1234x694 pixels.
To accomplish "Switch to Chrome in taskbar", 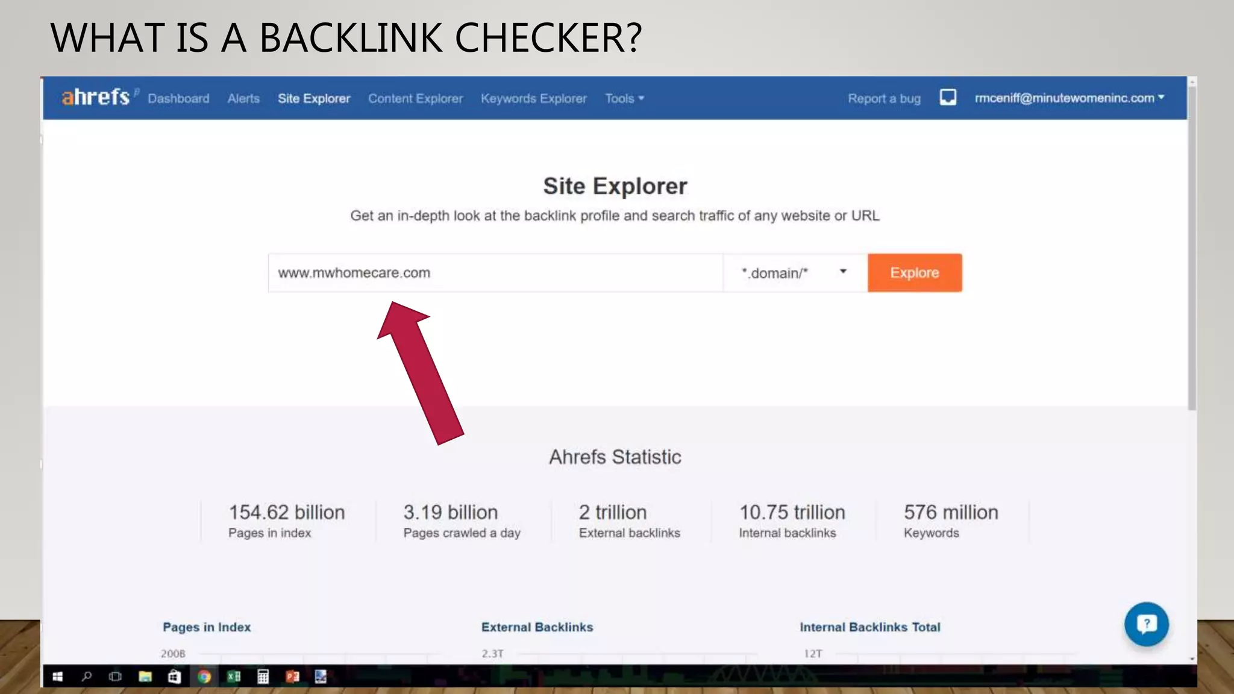I will tap(204, 677).
